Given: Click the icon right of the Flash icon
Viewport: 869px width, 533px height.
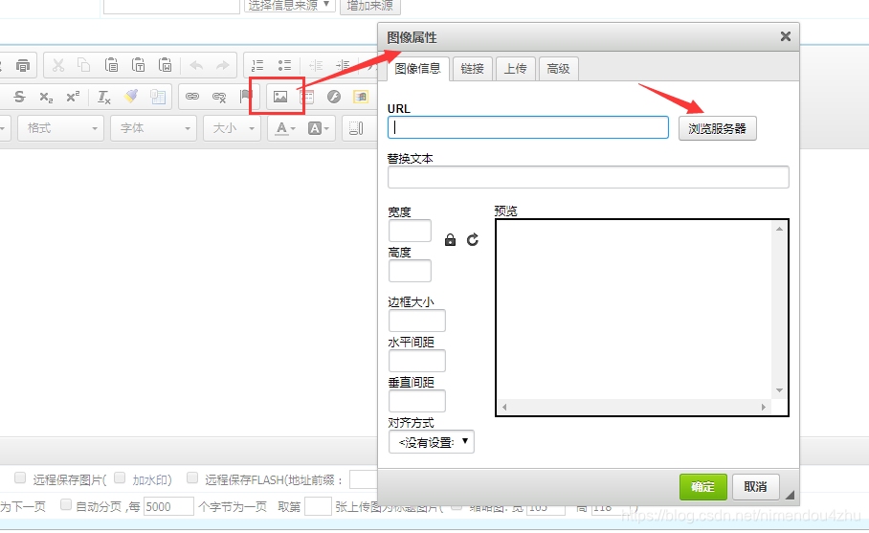Looking at the screenshot, I should tap(361, 97).
